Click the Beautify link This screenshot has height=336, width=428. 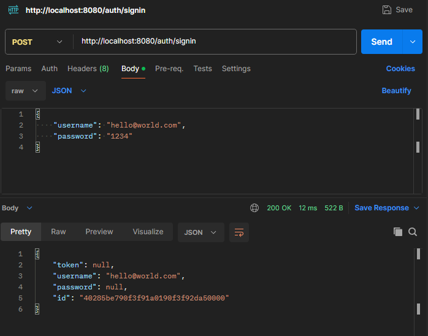click(x=396, y=91)
